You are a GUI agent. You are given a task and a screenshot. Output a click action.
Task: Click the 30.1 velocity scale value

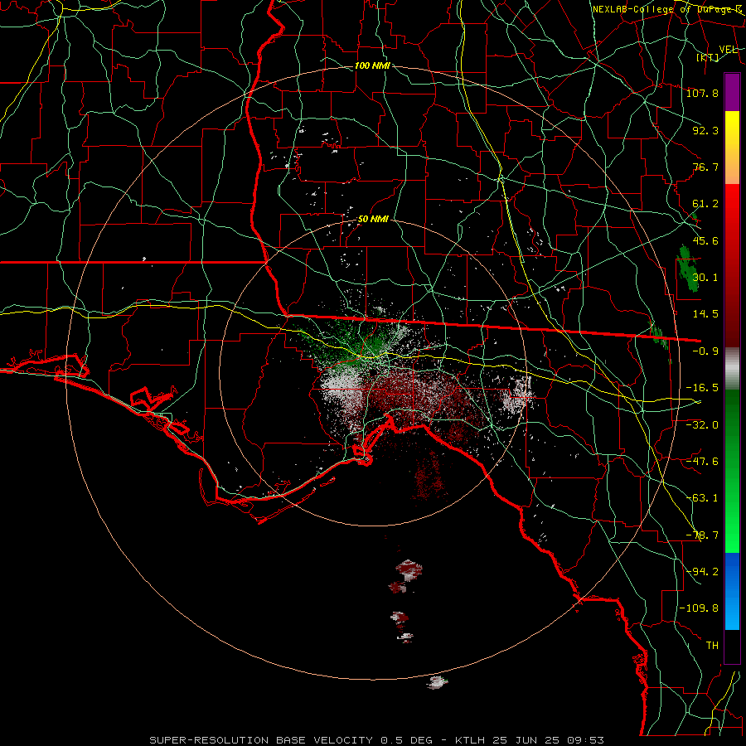[705, 278]
